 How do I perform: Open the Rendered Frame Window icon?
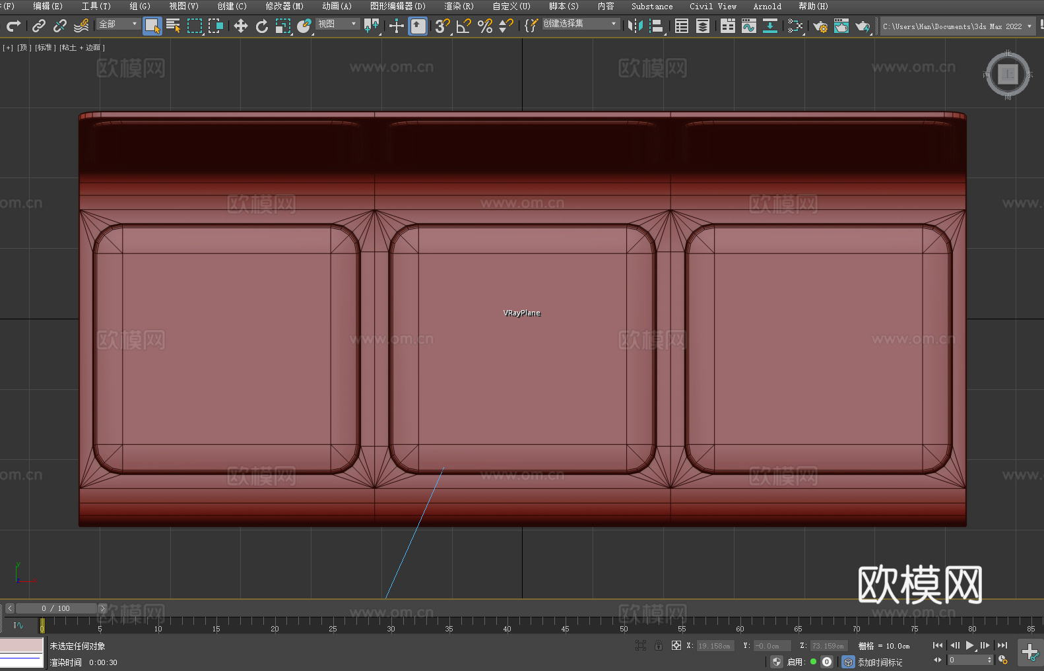click(x=841, y=26)
